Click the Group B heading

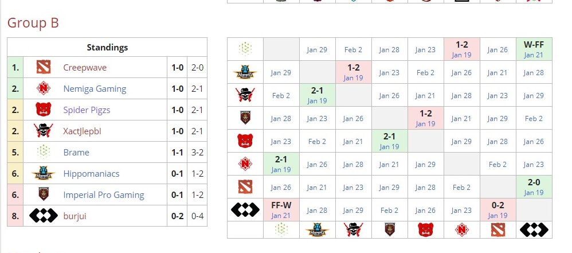(33, 22)
